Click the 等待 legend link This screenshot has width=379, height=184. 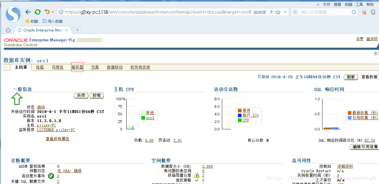[246, 111]
